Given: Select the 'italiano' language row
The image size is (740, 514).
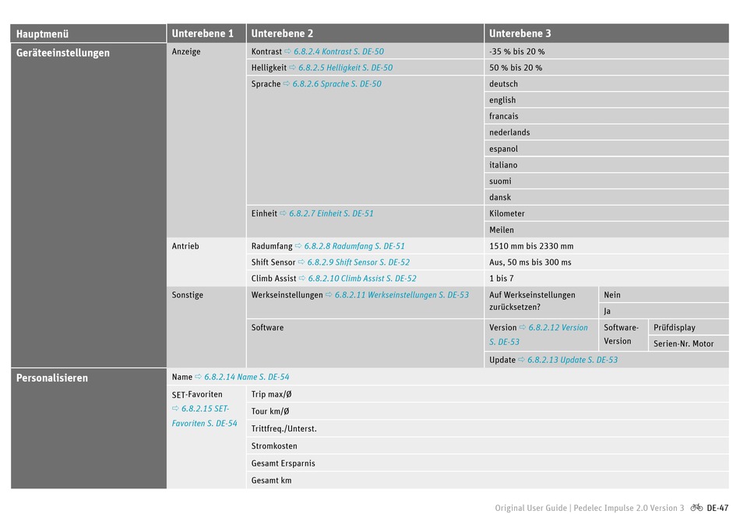Looking at the screenshot, I should 607,165.
